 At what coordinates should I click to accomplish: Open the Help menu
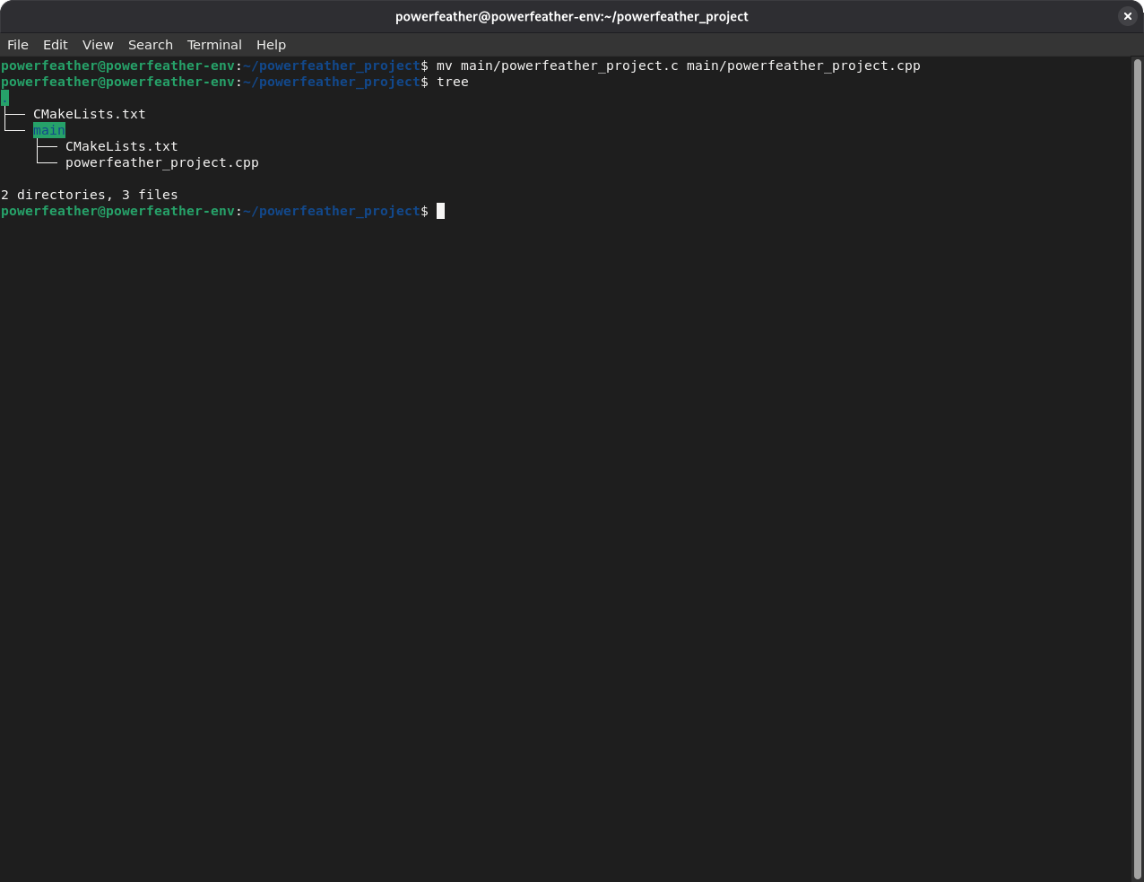271,45
